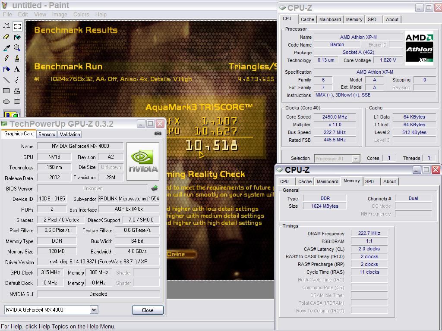The width and height of the screenshot is (442, 331).
Task: Open CPU tab in lower CPU-Z window
Action: (284, 181)
